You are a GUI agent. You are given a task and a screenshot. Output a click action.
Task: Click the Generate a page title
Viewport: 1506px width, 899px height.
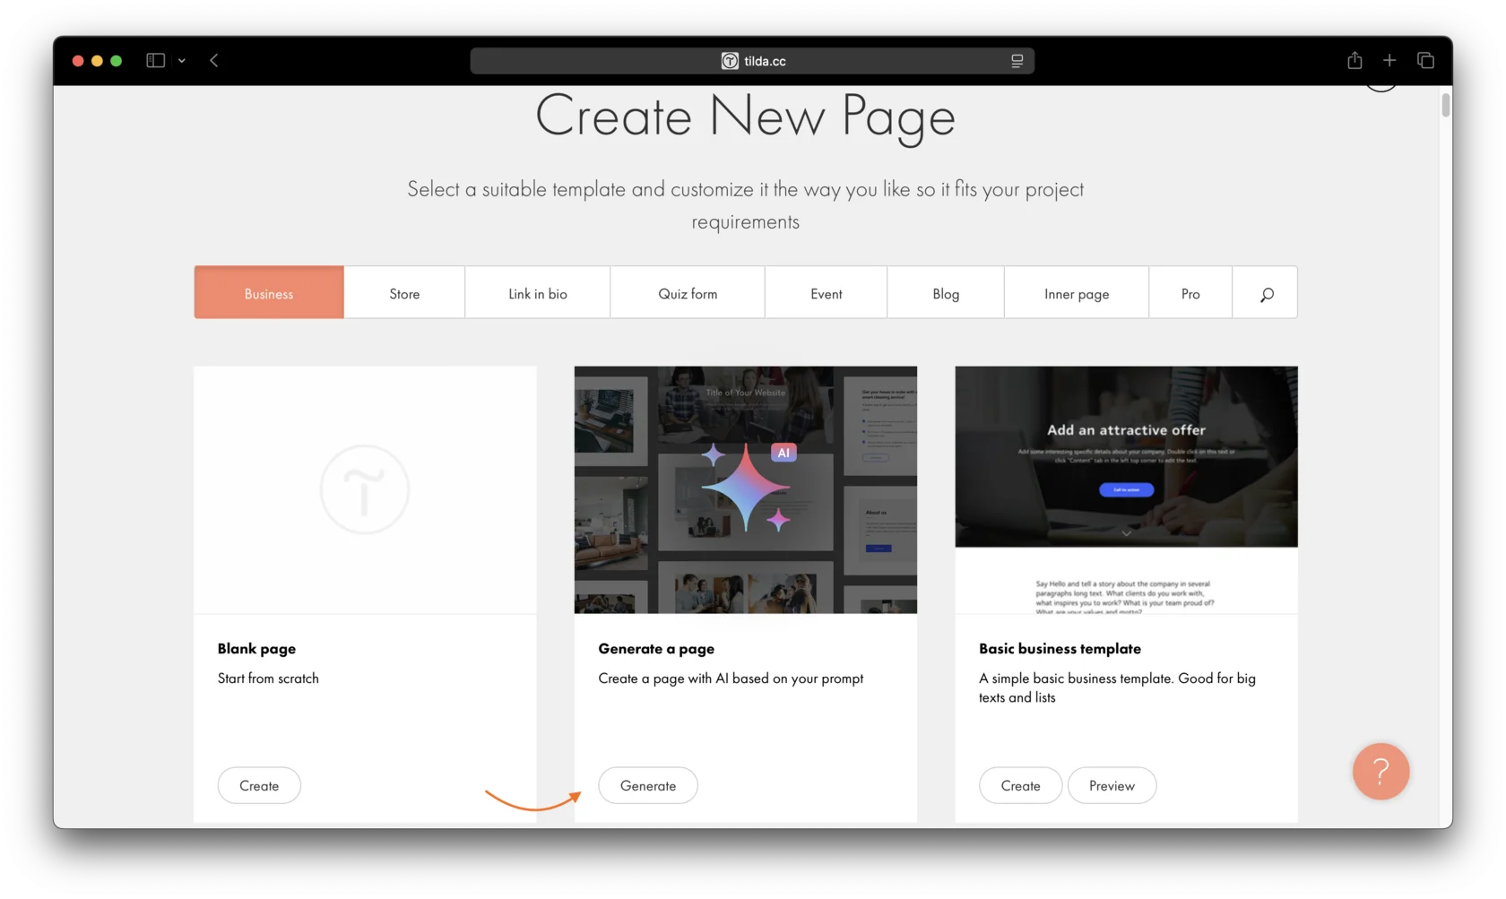[x=656, y=648]
